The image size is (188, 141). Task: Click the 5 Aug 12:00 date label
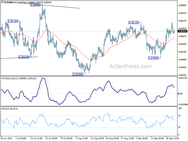click(82, 138)
